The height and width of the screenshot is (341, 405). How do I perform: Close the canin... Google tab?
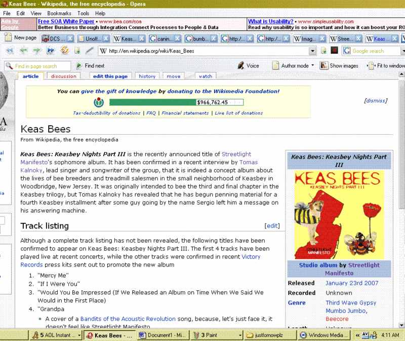178,39
